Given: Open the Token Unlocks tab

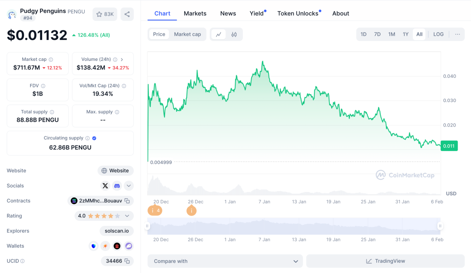Looking at the screenshot, I should pyautogui.click(x=298, y=14).
